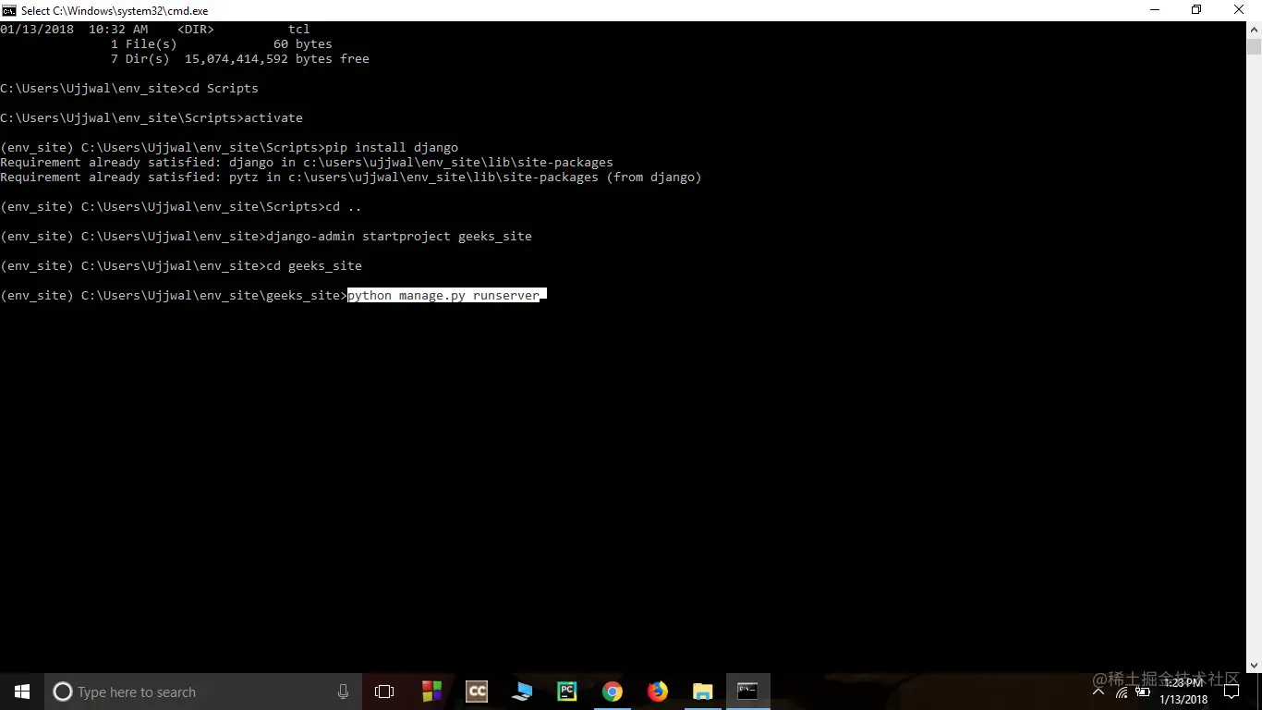Click the Cortana search box
This screenshot has width=1262, height=710.
203,692
